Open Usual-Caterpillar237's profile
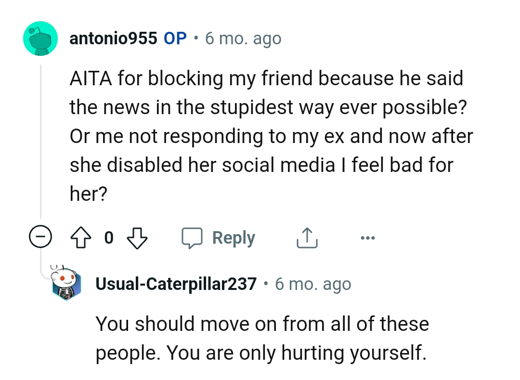520x380 pixels. pyautogui.click(x=175, y=284)
